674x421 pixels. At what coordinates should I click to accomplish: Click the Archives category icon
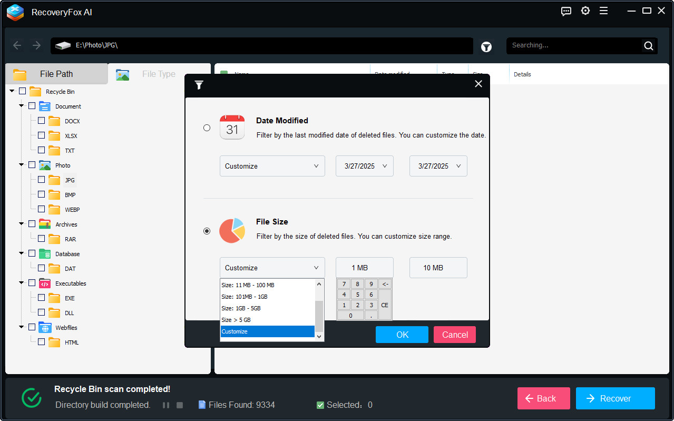45,224
